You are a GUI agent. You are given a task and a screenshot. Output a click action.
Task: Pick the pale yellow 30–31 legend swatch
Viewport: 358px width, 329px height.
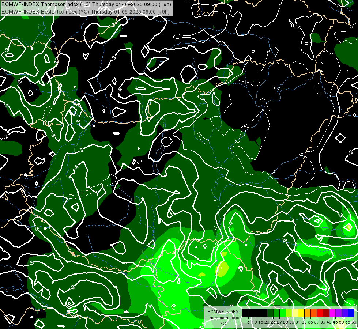tap(295, 313)
